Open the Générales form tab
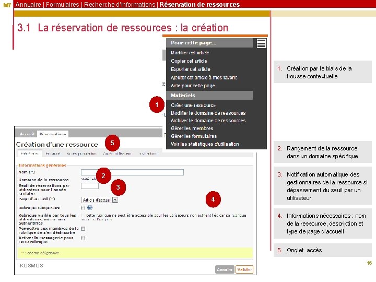 click(30, 154)
